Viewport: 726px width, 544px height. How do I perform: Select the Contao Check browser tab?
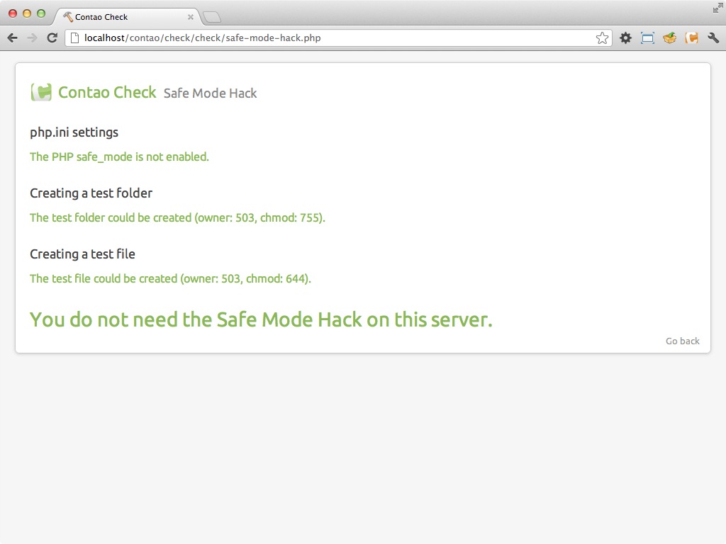128,17
